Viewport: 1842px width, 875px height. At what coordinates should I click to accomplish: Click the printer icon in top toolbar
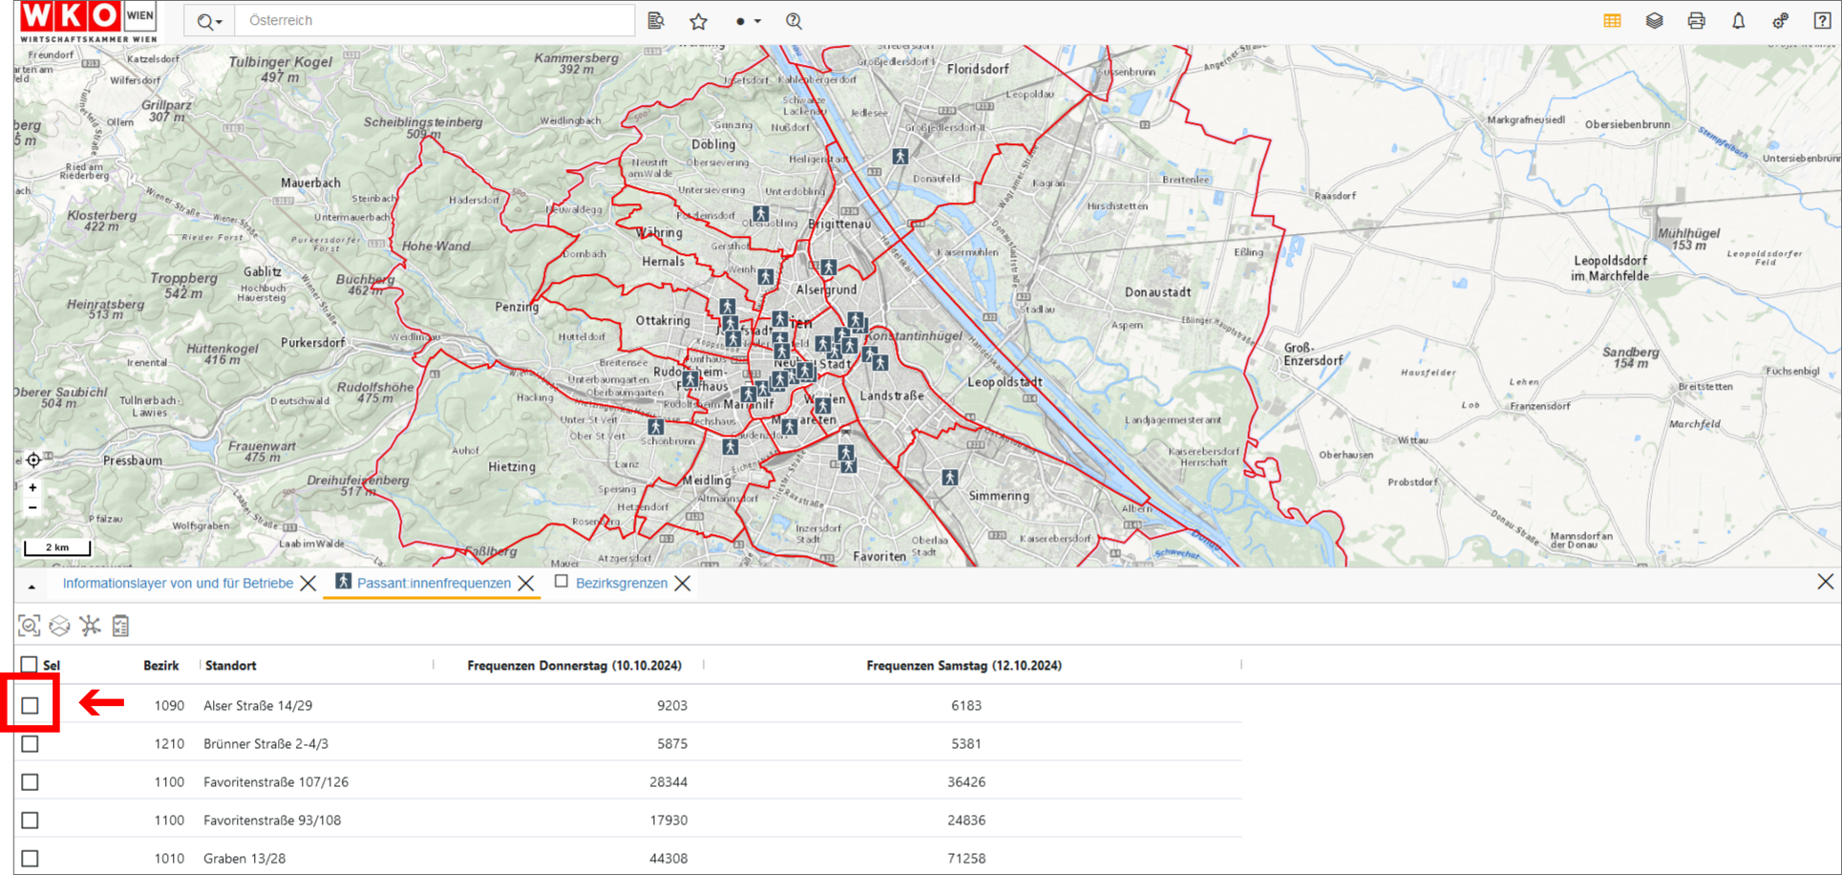(1696, 21)
